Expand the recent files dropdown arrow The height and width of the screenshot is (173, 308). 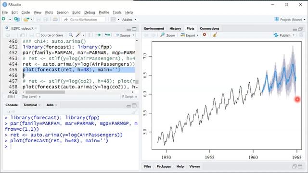point(31,19)
